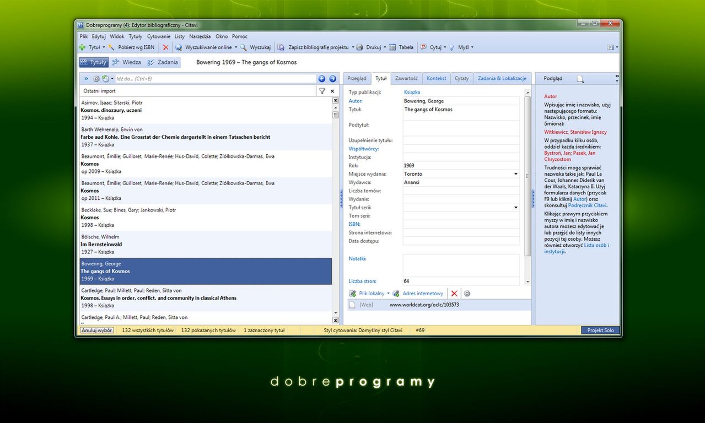The height and width of the screenshot is (423, 705).
Task: Click the blue forward navigation arrow
Action: (333, 79)
